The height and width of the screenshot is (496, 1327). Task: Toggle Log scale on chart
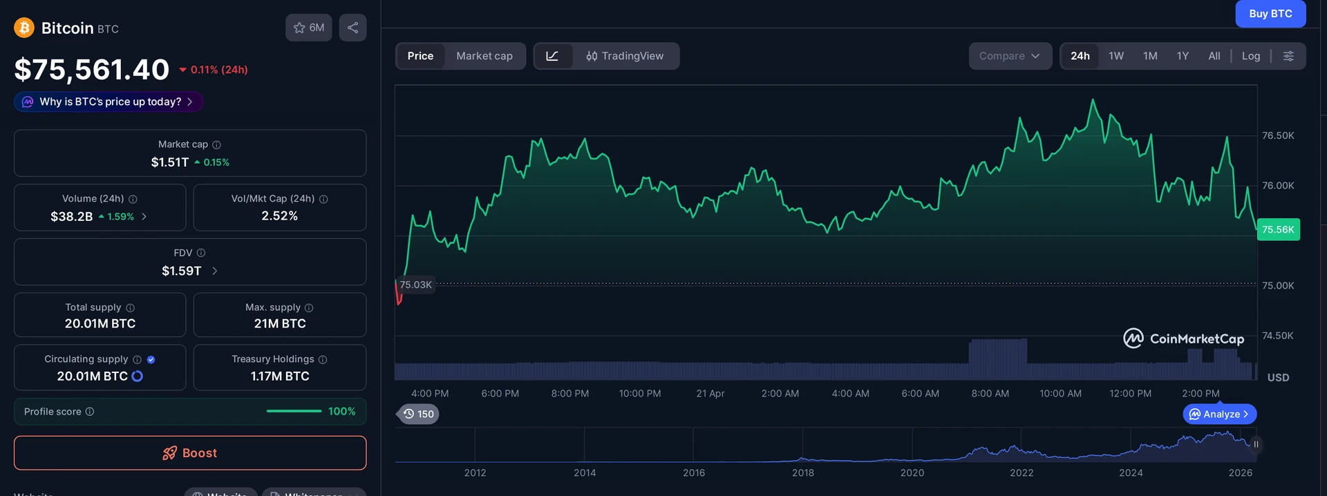pos(1251,56)
